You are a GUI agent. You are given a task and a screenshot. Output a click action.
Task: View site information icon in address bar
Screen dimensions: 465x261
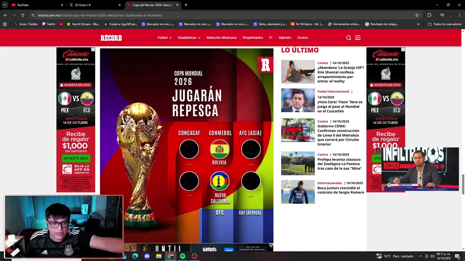coord(33,15)
